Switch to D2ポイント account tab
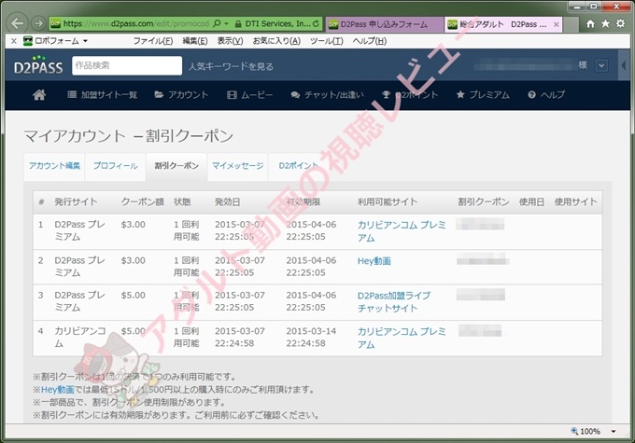The width and height of the screenshot is (635, 443). click(299, 166)
